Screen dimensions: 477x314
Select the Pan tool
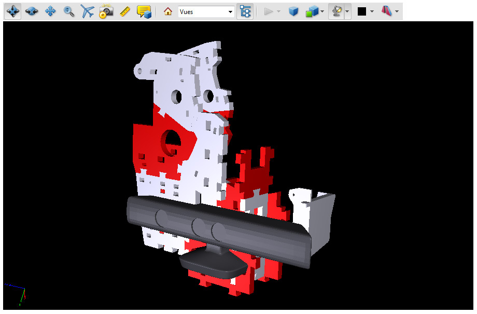(x=50, y=11)
